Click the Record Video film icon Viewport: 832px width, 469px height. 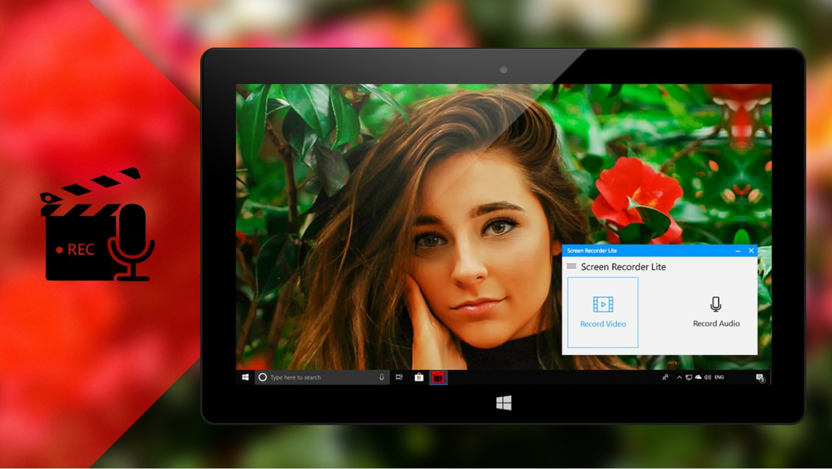tap(603, 304)
